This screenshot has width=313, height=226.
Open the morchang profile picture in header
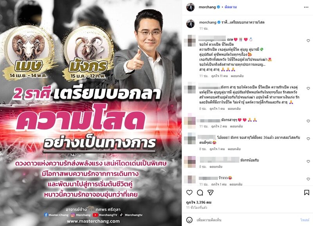(191, 7)
